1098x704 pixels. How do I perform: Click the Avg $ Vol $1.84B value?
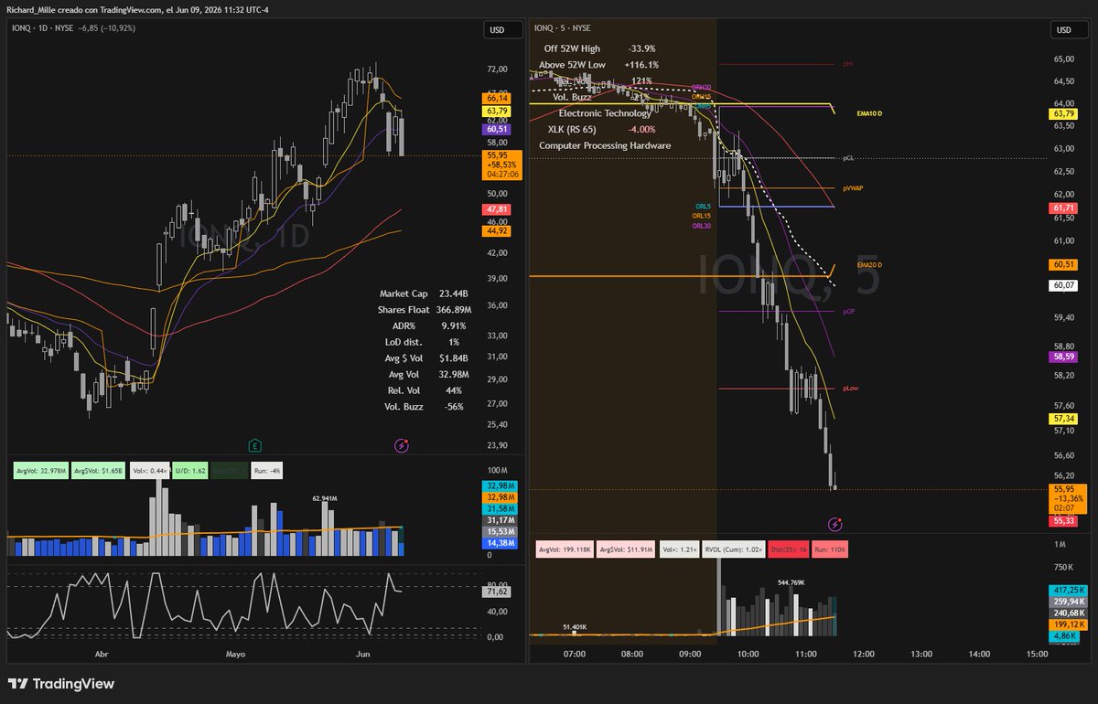[452, 358]
